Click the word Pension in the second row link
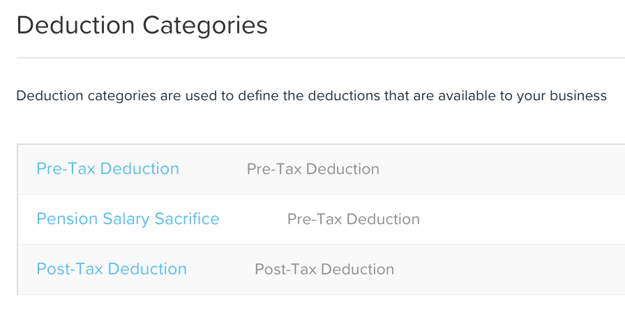The height and width of the screenshot is (312, 625). (x=68, y=219)
